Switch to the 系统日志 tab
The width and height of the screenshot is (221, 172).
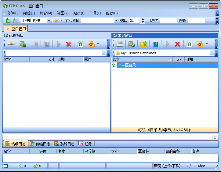tap(64, 144)
